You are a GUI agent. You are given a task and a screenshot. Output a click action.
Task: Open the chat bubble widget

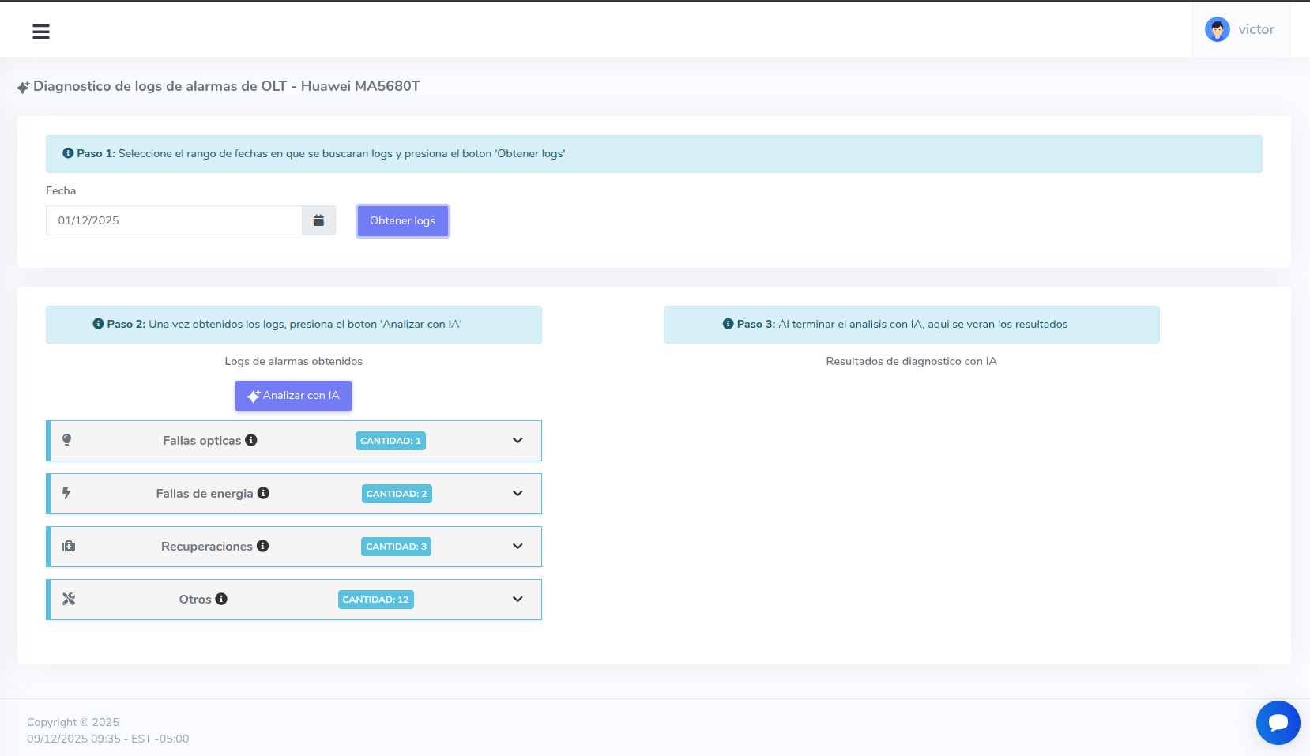click(x=1278, y=722)
